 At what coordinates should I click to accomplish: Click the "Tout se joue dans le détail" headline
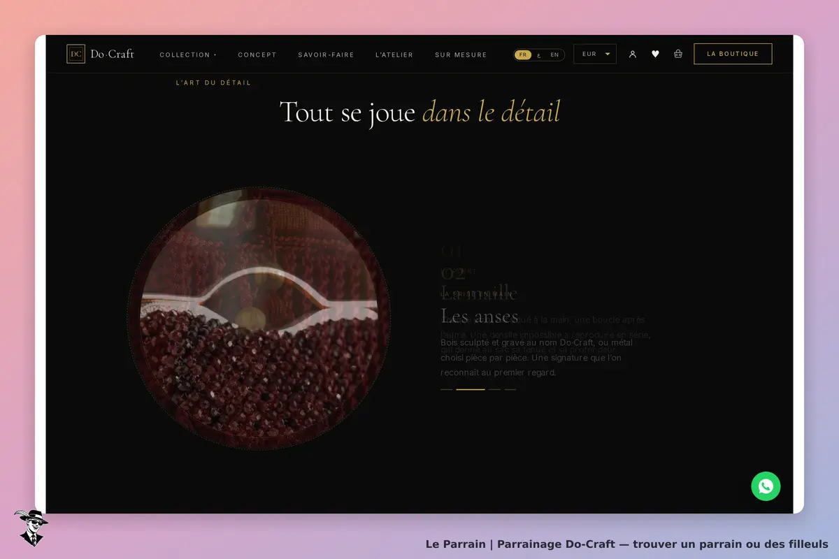point(419,112)
